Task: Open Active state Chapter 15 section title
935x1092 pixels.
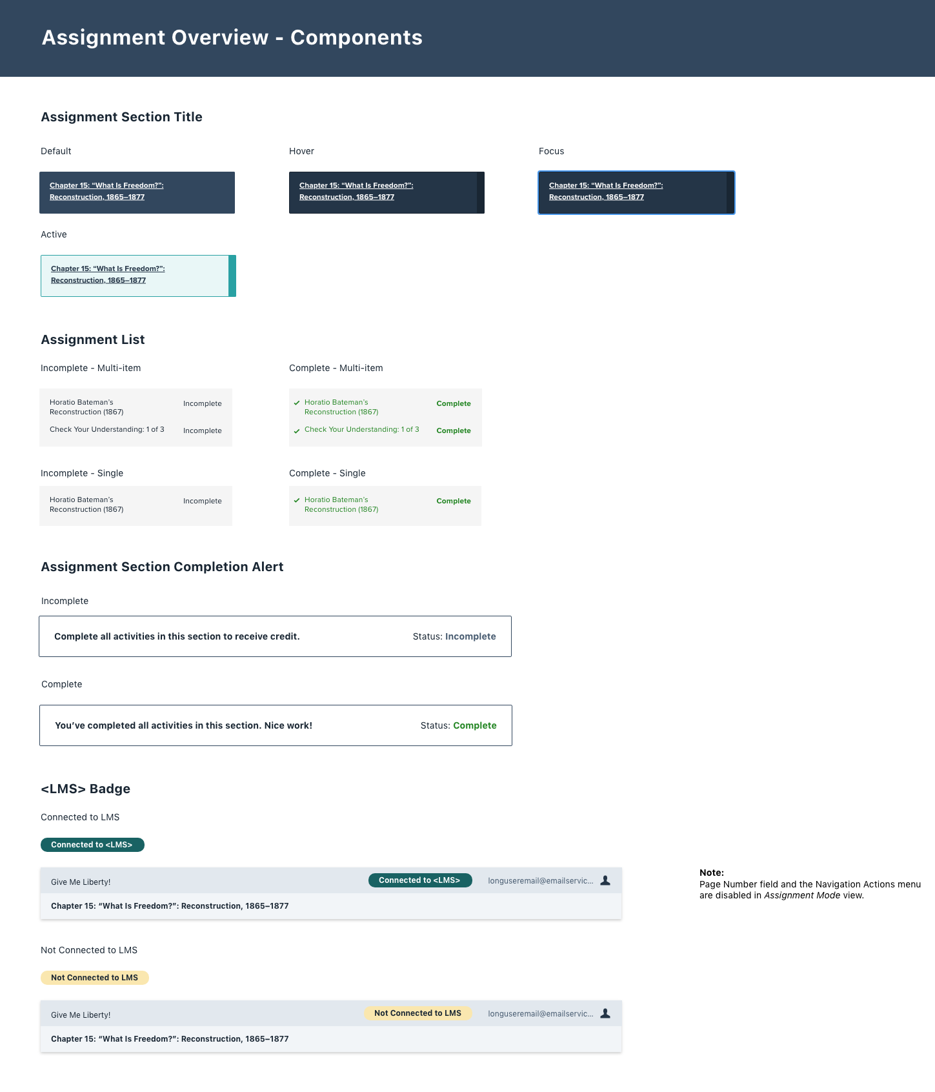Action: (x=138, y=276)
